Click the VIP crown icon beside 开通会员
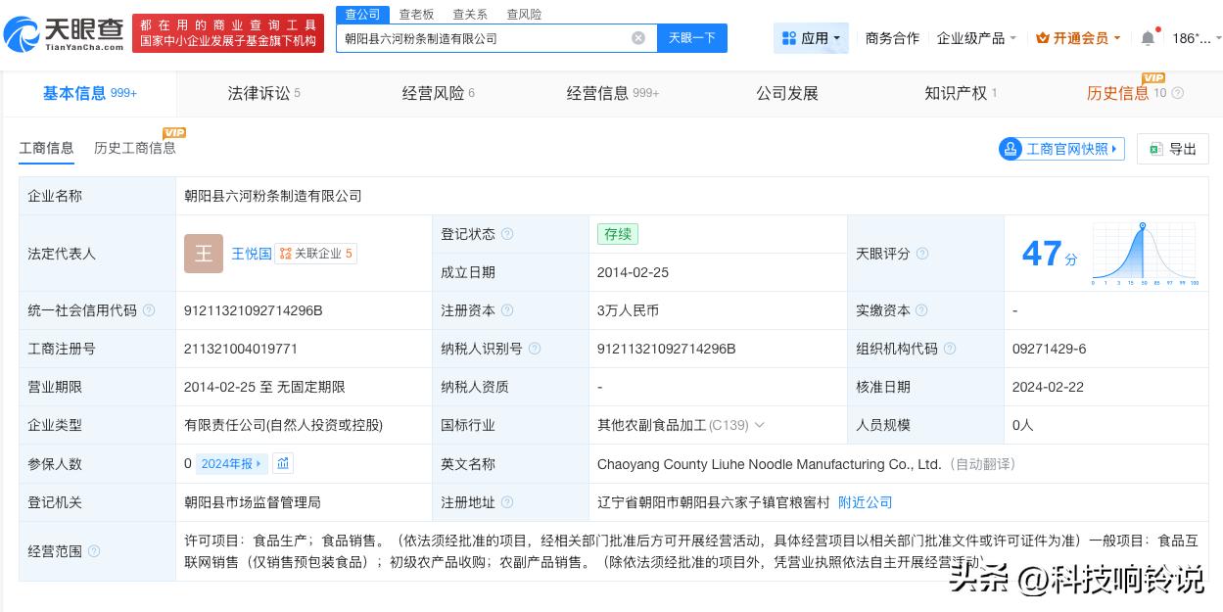The height and width of the screenshot is (612, 1223). point(1042,38)
